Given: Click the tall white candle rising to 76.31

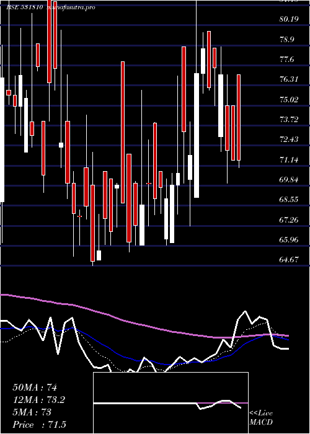Looking at the screenshot, I should (x=197, y=135).
